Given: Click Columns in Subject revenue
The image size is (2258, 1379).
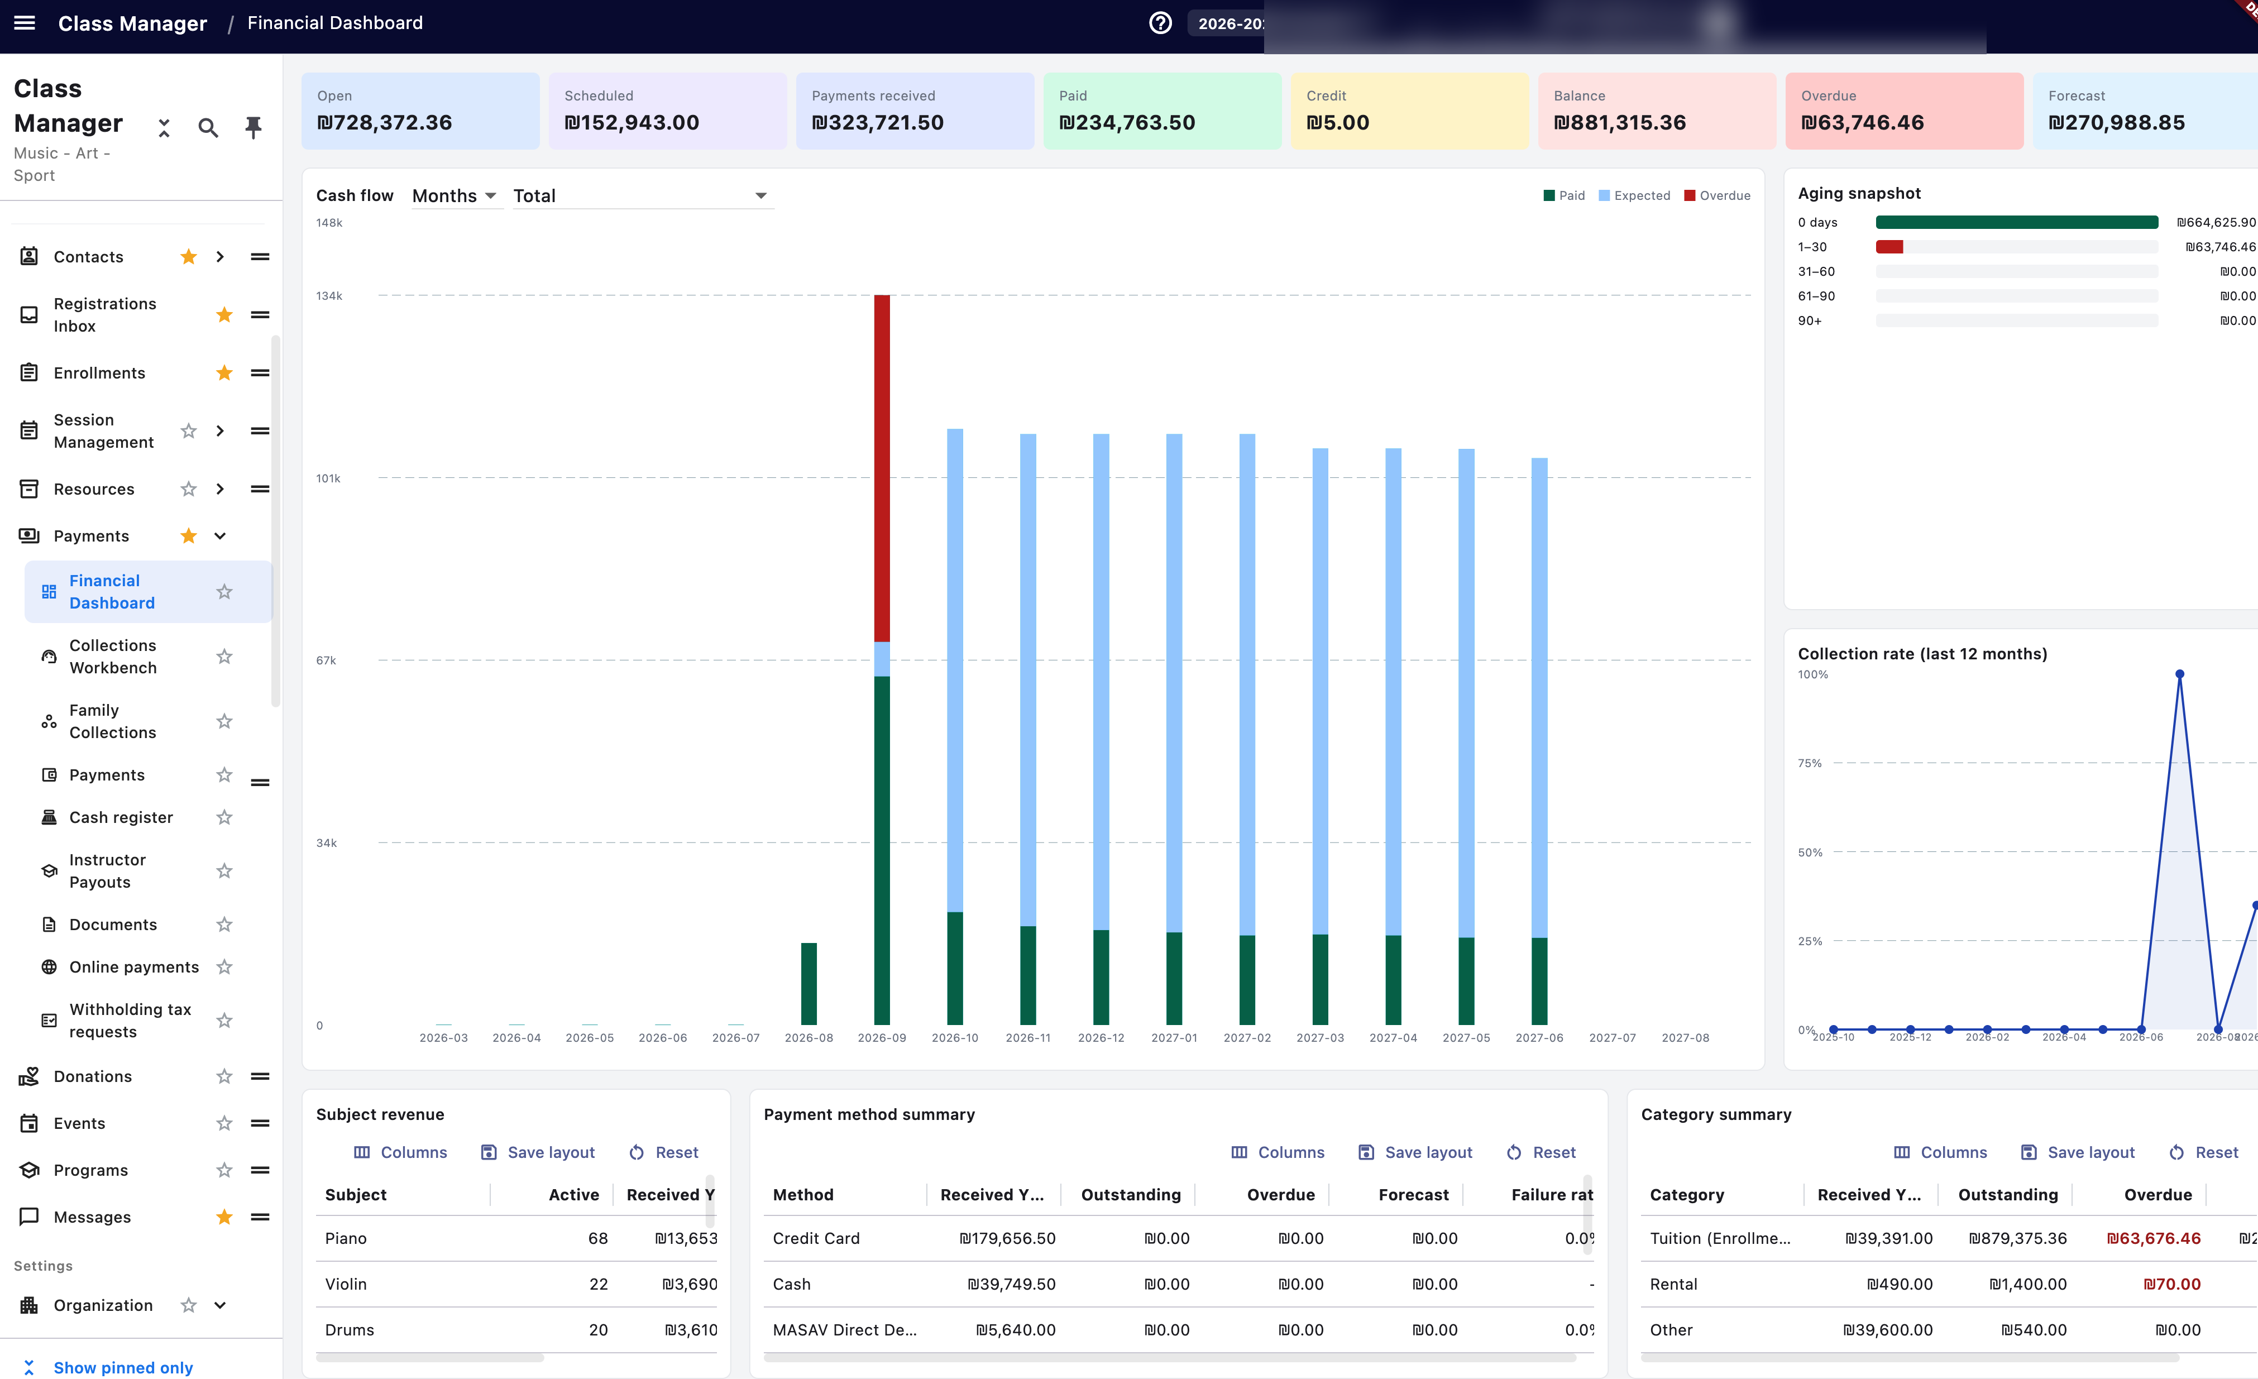Looking at the screenshot, I should (x=400, y=1153).
